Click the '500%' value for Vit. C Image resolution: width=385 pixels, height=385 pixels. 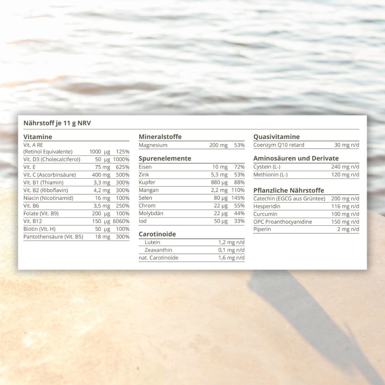coord(123,175)
